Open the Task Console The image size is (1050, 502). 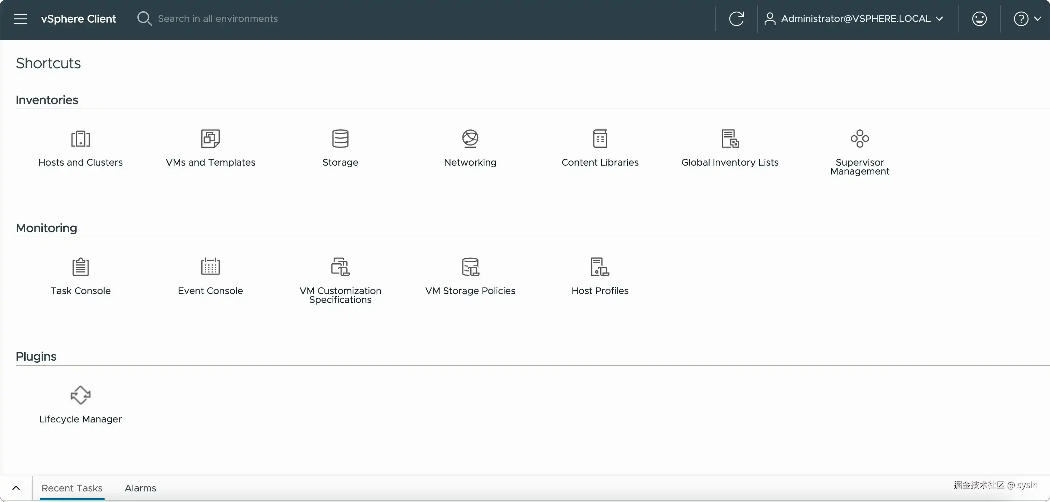tap(80, 267)
